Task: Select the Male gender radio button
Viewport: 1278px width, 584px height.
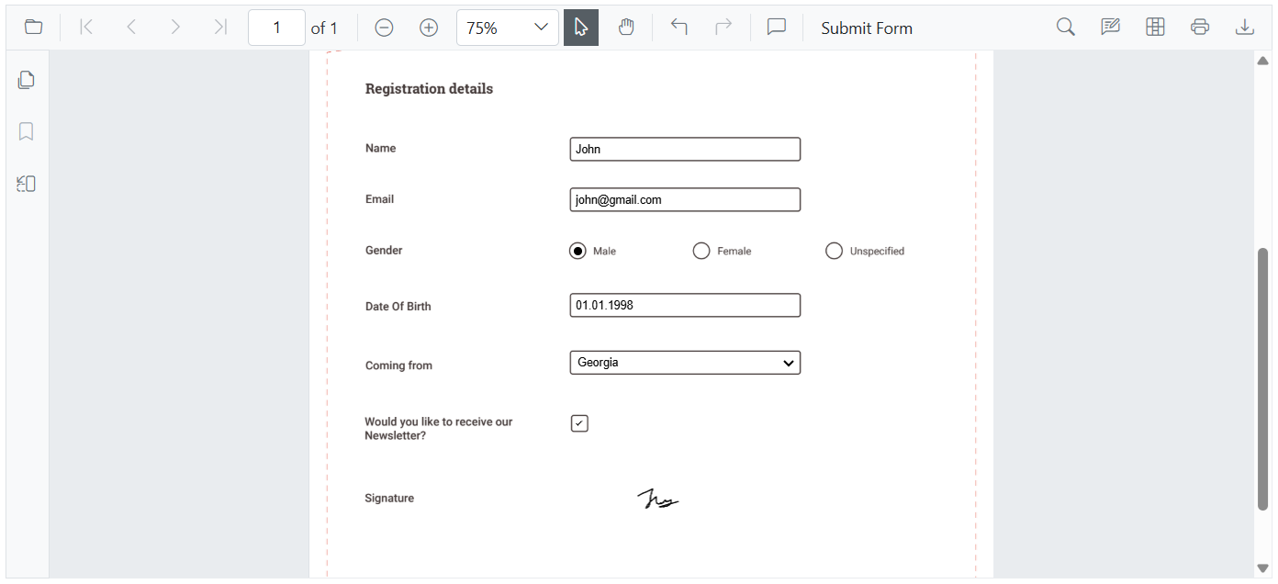Action: click(577, 251)
